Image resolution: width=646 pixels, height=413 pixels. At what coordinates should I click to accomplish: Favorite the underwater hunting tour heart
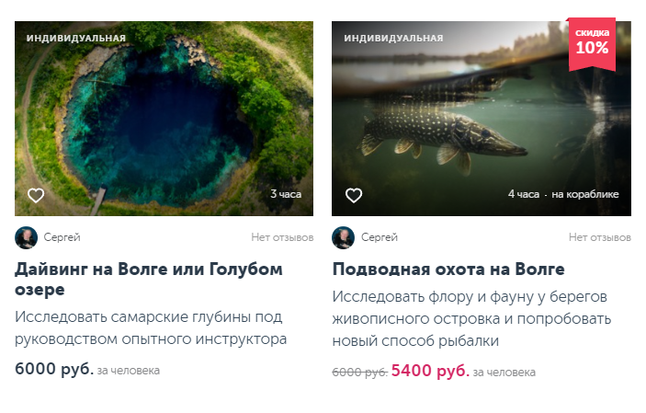coord(354,195)
